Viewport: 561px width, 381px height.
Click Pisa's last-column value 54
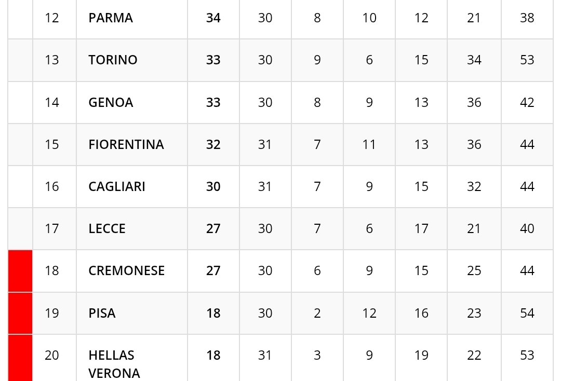[x=527, y=314]
